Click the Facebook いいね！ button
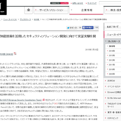Image resolution: width=121 pixels, height=121 pixels. tap(88, 27)
